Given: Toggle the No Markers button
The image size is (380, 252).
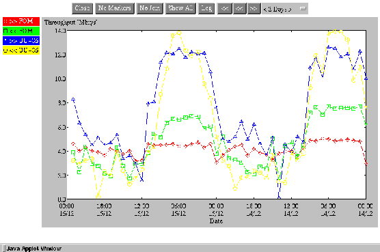Looking at the screenshot, I should [115, 8].
